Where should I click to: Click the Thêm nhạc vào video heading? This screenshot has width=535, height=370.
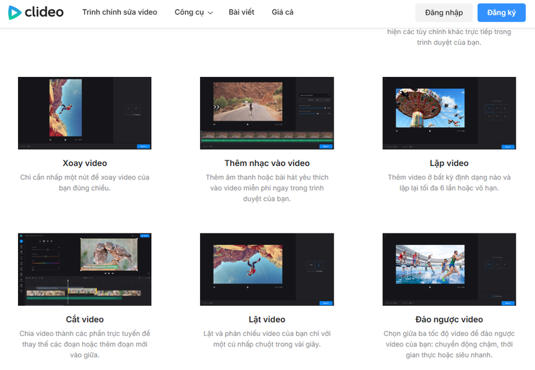(x=267, y=163)
